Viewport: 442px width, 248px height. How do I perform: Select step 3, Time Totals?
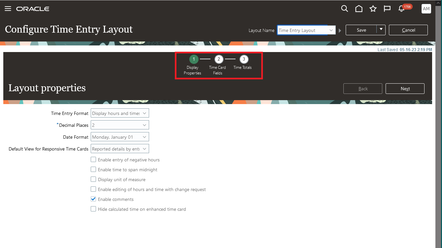[x=243, y=59]
